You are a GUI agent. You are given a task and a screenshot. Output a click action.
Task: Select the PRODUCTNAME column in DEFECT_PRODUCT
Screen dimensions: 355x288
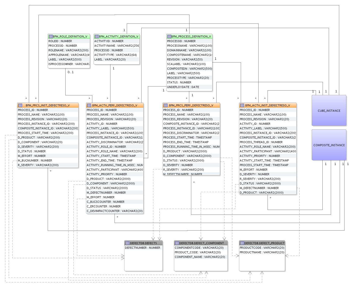pyautogui.click(x=261, y=252)
